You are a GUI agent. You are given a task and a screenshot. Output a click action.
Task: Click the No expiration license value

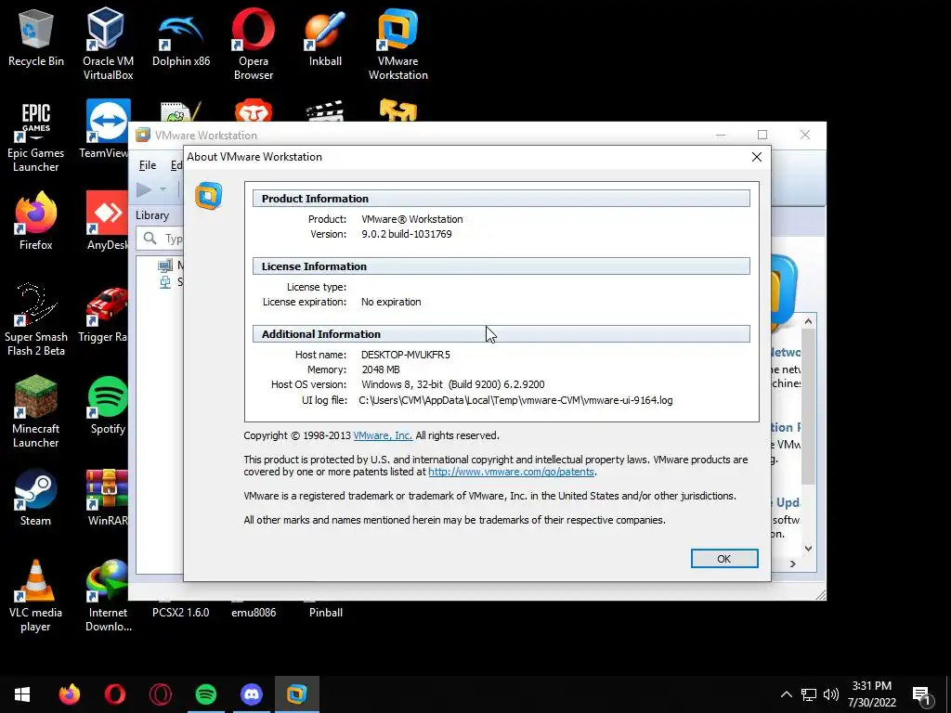391,302
